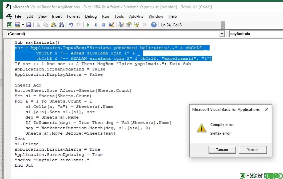283x179 pixels.
Task: Open the Object Browser icon
Action: click(136, 25)
